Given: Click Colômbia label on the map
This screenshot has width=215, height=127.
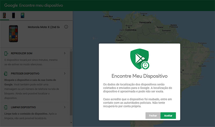Looking at the screenshot, I should coord(131,30).
